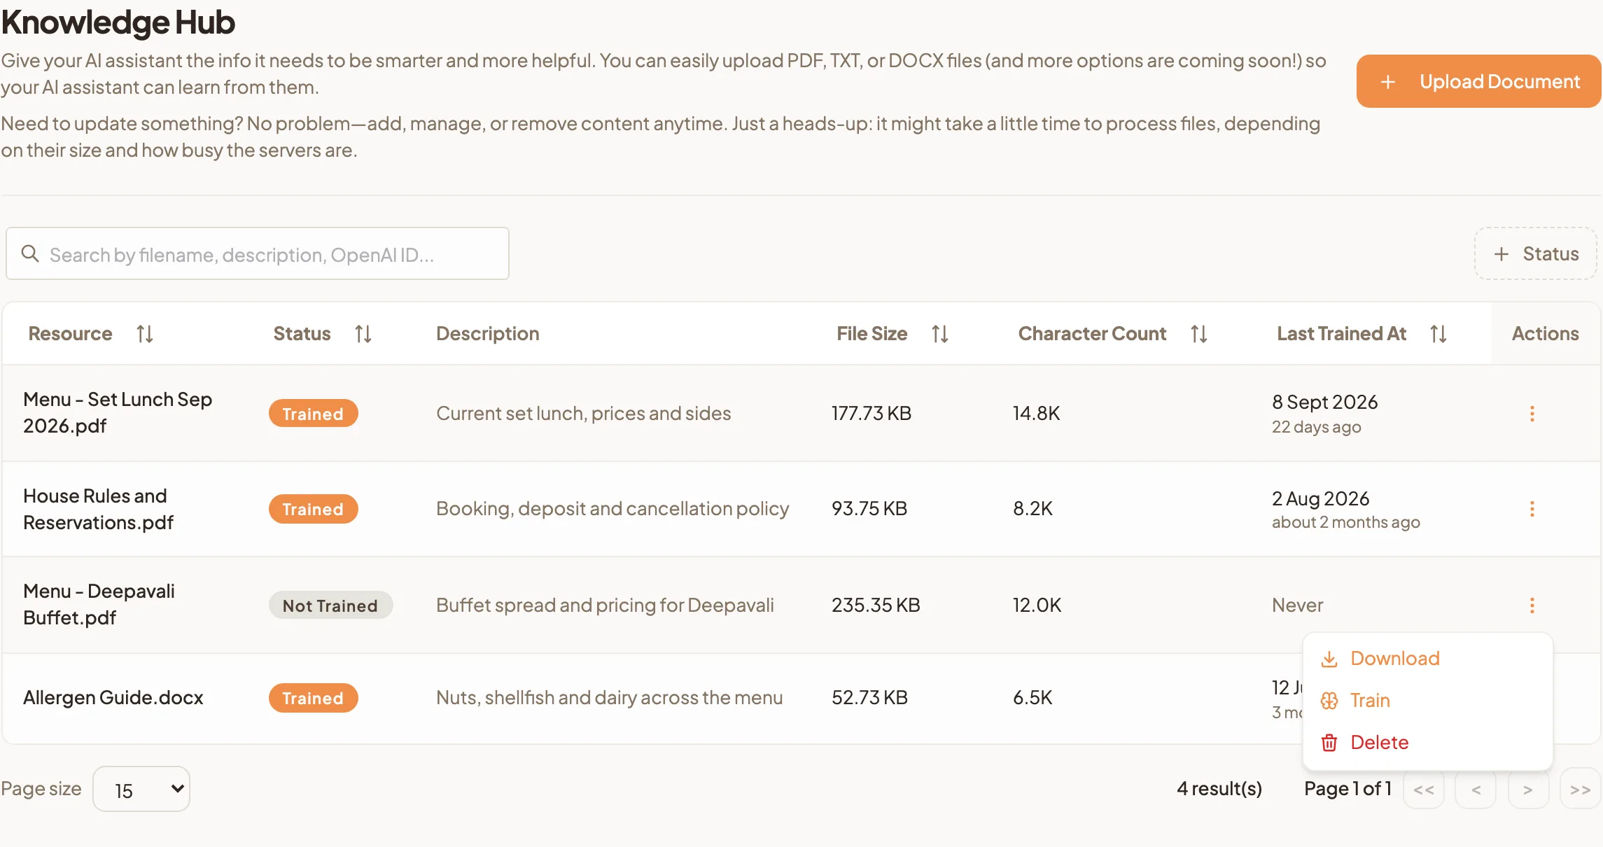
Task: Choose Train from the actions menu
Action: tap(1428, 701)
